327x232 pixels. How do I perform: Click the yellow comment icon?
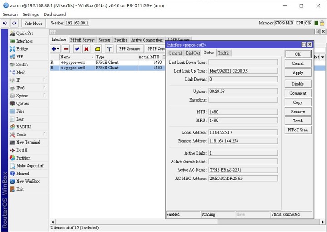coord(98,49)
